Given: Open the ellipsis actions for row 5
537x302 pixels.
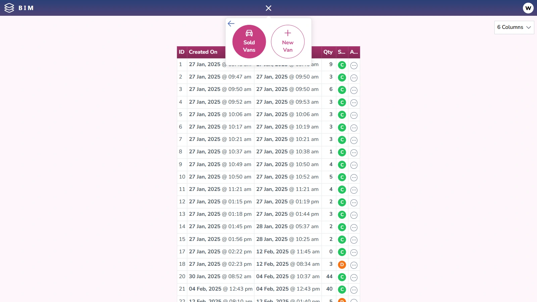Looking at the screenshot, I should (354, 115).
